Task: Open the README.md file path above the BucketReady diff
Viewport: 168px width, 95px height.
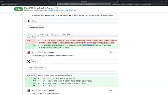Action: point(49,35)
